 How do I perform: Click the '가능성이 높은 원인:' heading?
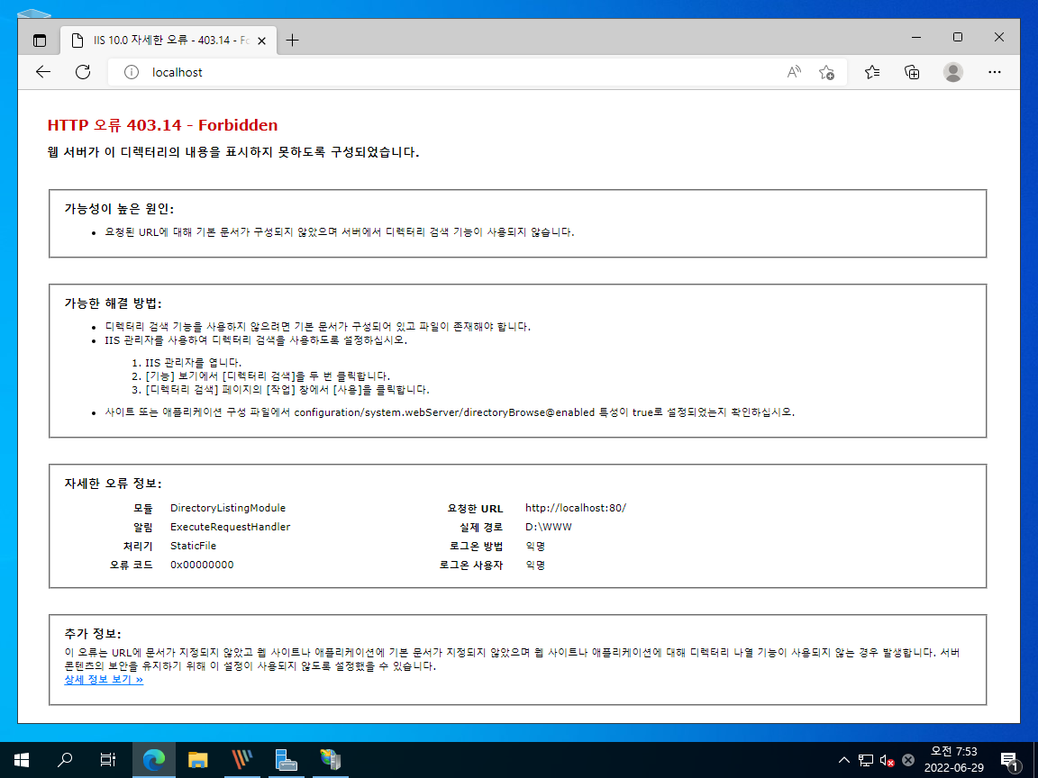[119, 209]
